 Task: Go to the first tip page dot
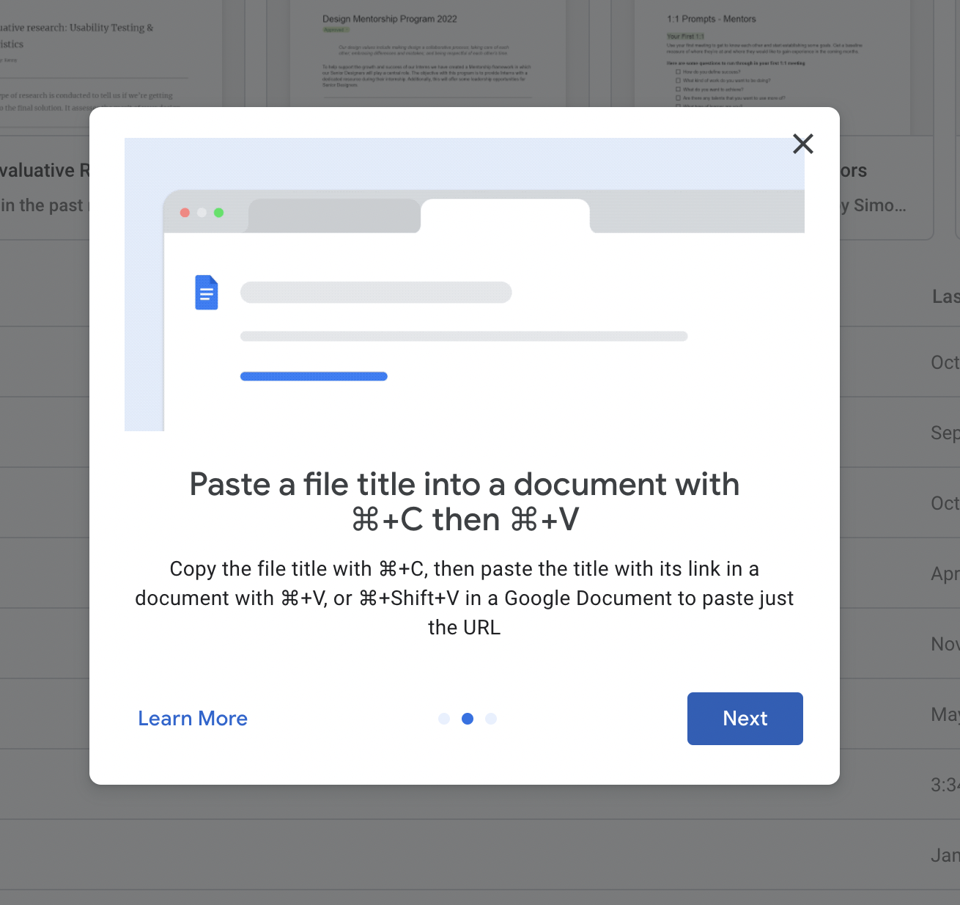[444, 719]
